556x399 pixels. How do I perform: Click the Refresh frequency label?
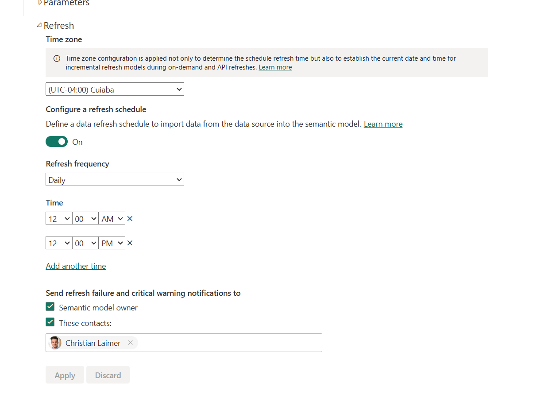[x=77, y=164]
